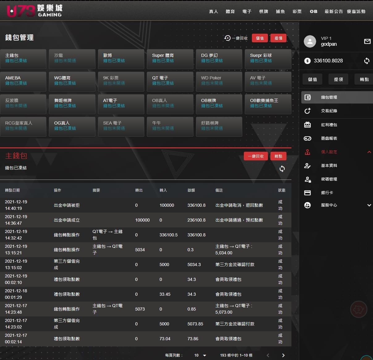
Task: Open the rows-per-page dropdown showing 10
Action: point(200,355)
